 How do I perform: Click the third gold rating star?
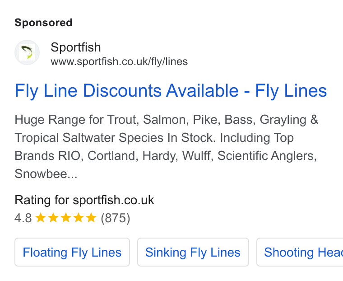pos(66,218)
